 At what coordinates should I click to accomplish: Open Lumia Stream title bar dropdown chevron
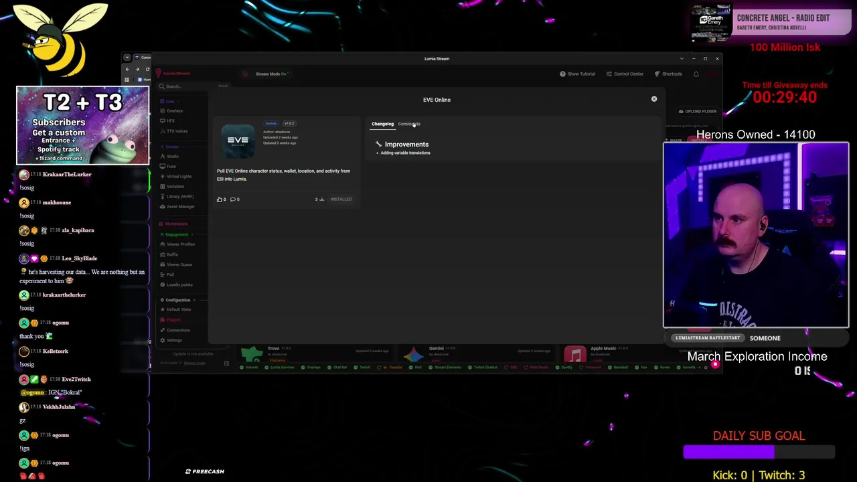(x=682, y=58)
